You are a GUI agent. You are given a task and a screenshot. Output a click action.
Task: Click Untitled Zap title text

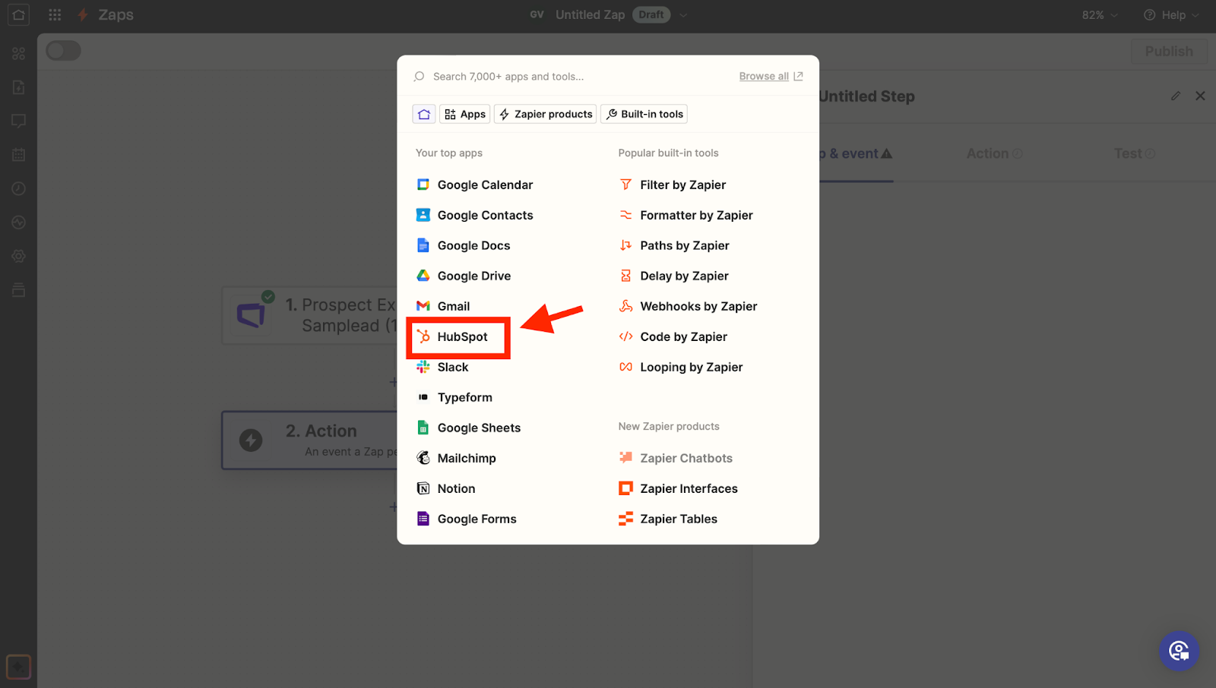590,14
